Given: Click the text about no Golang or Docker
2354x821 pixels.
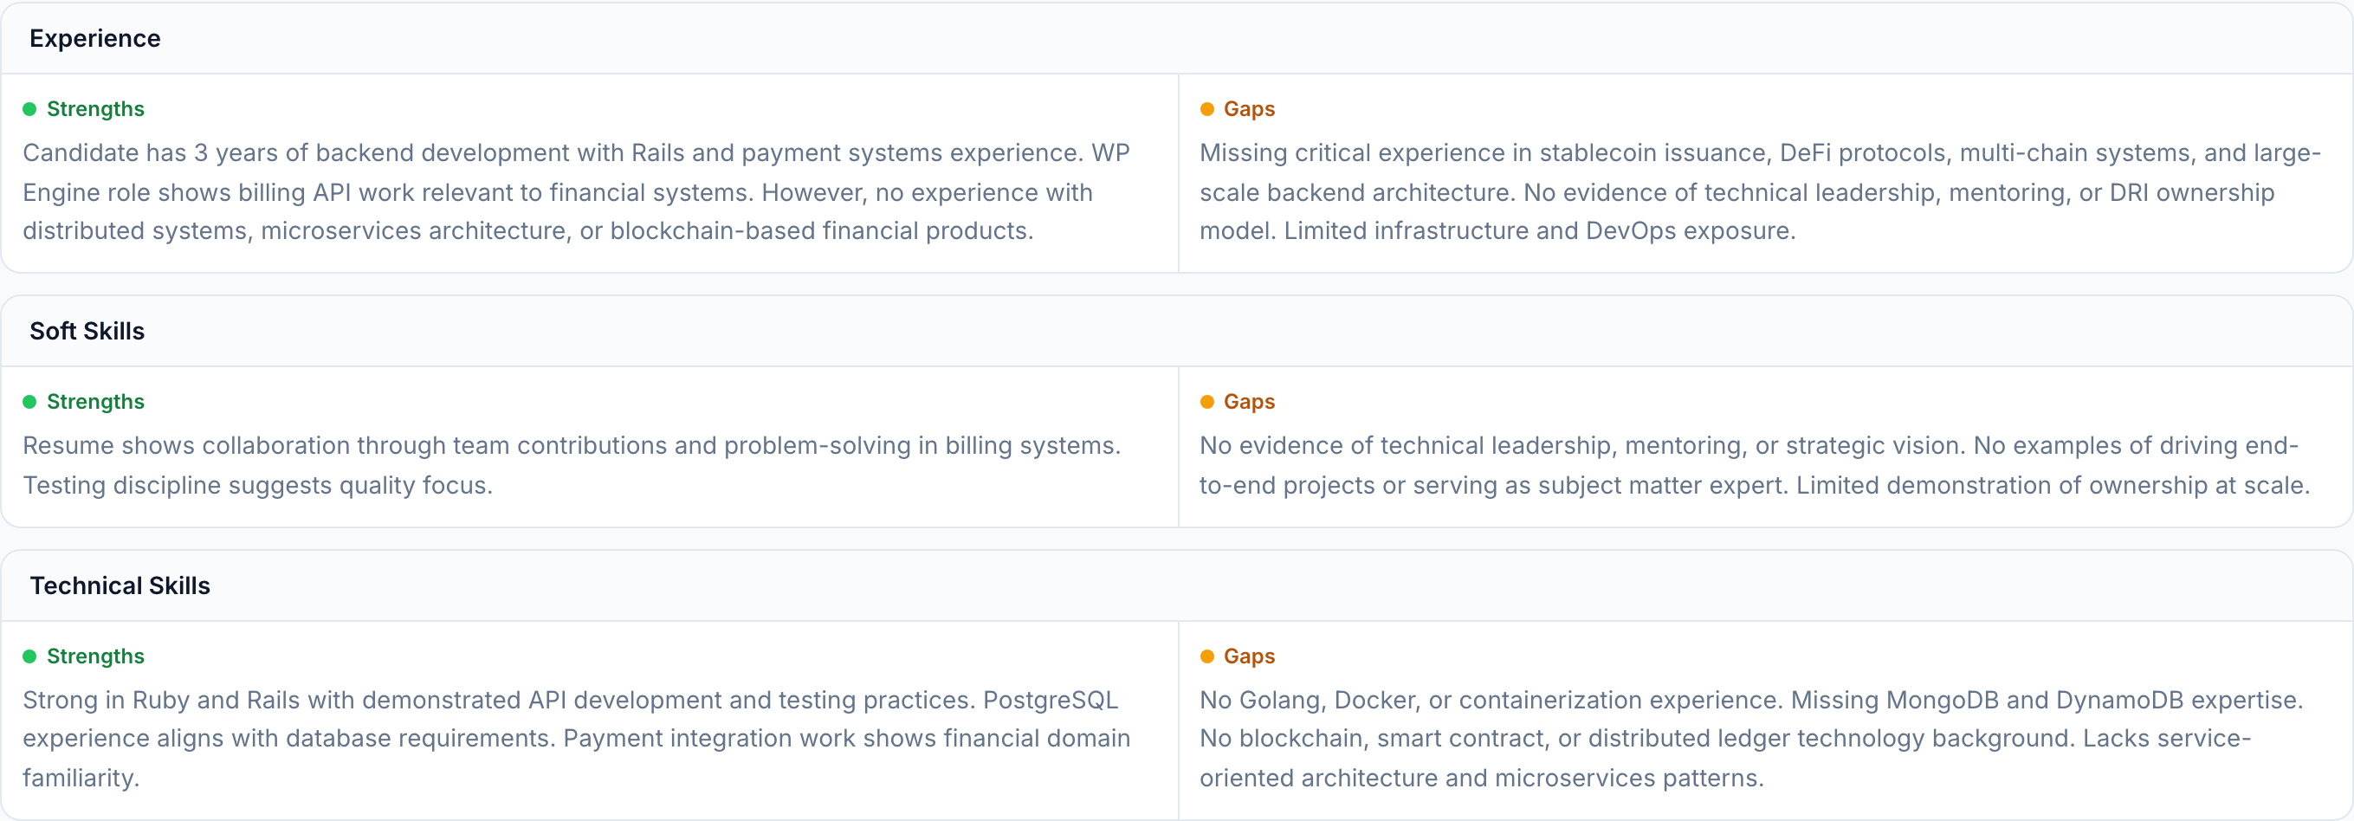Looking at the screenshot, I should [x=1750, y=739].
